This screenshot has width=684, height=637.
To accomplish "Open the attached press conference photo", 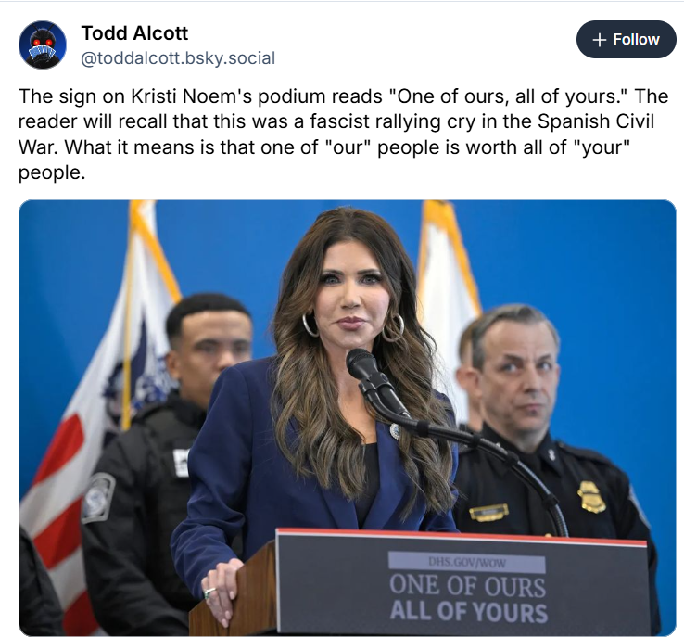I will [x=348, y=417].
